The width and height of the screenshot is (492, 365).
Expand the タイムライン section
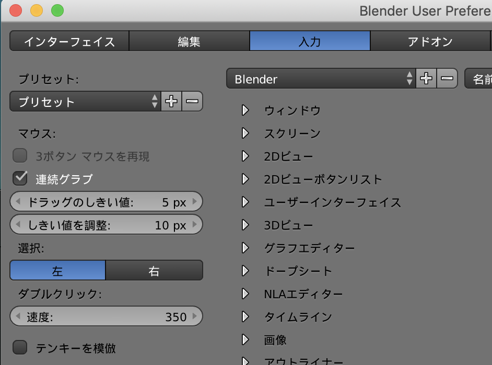click(245, 317)
